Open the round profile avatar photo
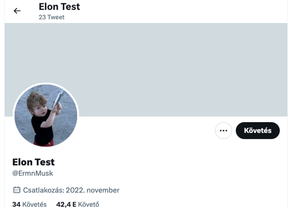 coord(46,115)
